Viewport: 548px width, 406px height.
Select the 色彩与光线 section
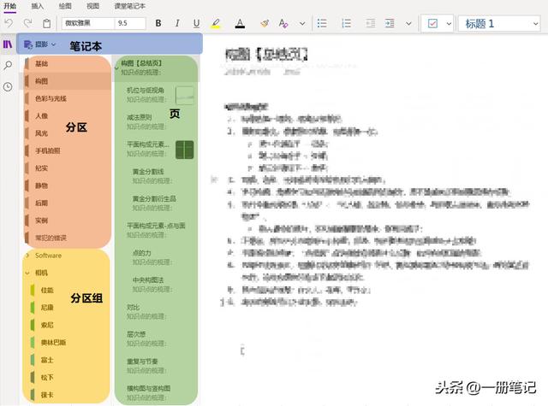tap(68, 98)
